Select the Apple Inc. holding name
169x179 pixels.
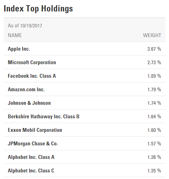(x=19, y=49)
